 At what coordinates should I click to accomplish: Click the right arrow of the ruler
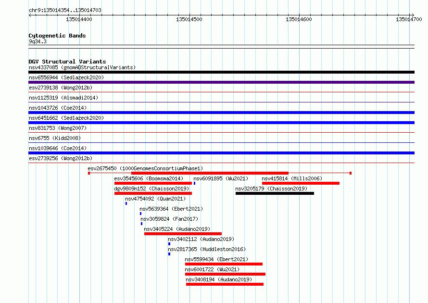(x=413, y=15)
